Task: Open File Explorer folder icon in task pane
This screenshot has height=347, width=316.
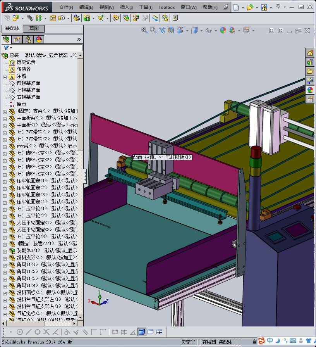Action: pyautogui.click(x=310, y=71)
